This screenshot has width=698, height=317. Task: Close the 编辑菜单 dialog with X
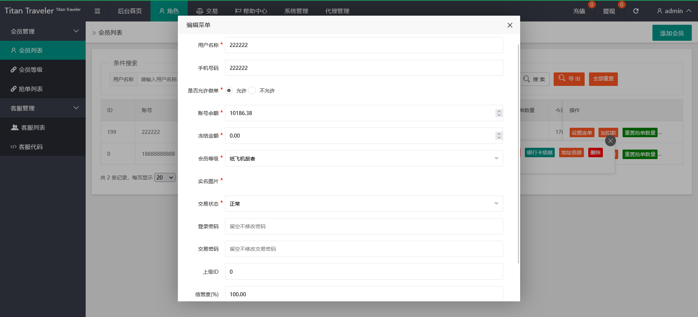point(510,25)
